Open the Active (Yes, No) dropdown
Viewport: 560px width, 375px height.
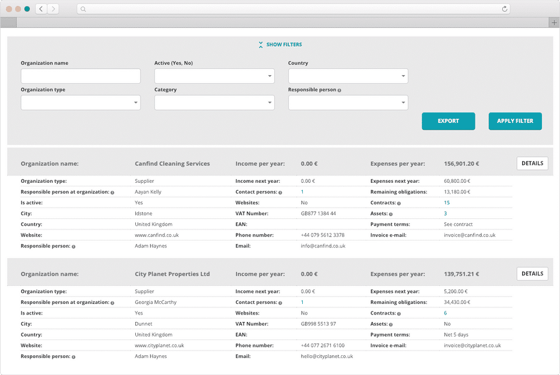tap(214, 76)
